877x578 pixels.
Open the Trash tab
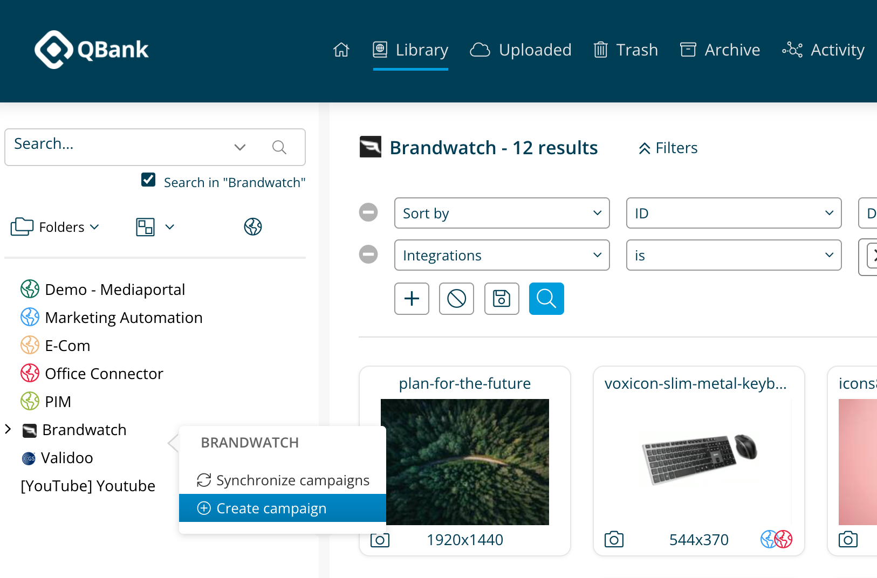tap(626, 50)
